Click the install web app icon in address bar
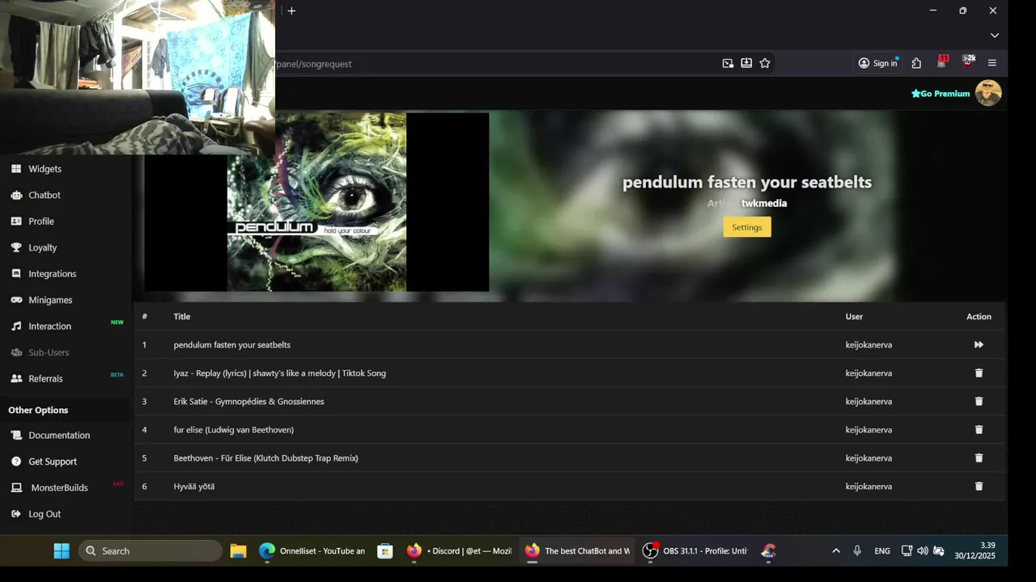The width and height of the screenshot is (1036, 582). tap(746, 63)
